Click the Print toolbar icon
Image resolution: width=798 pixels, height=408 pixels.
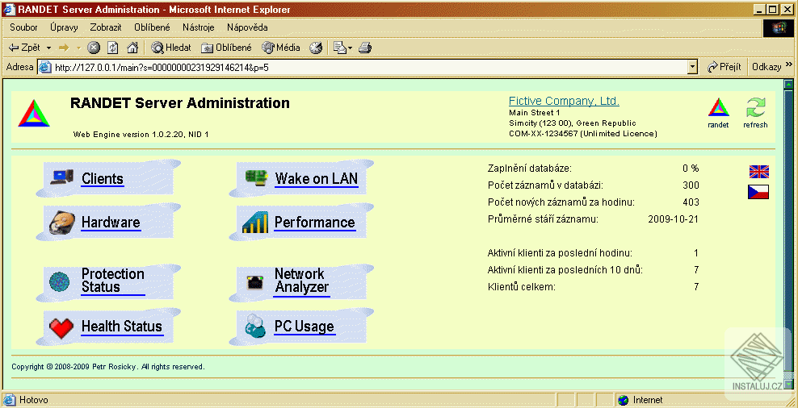(x=365, y=48)
